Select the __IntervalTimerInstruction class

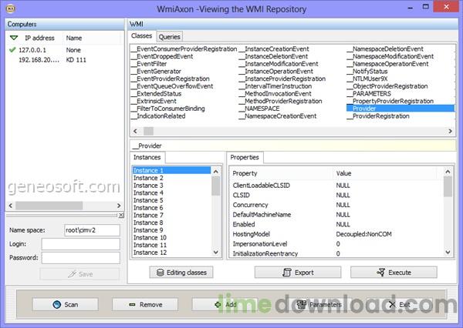[275, 86]
